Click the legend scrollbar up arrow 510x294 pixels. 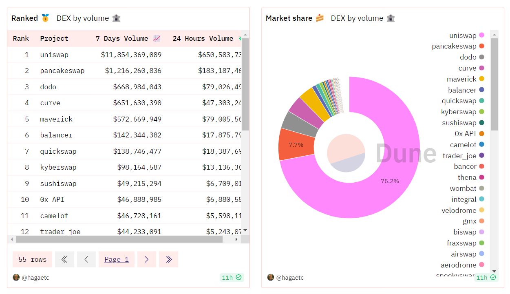[x=494, y=34]
